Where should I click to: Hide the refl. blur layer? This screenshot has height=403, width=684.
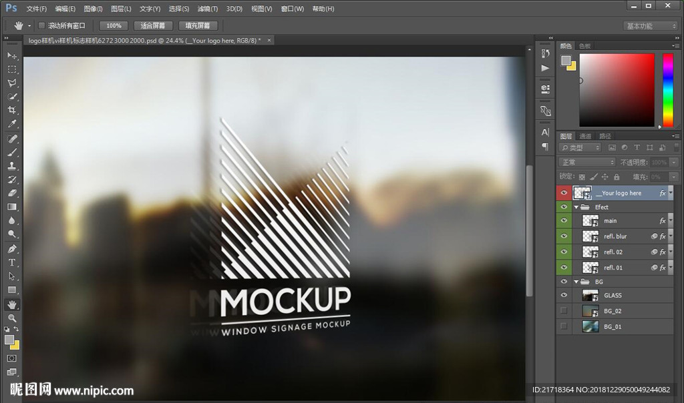pyautogui.click(x=564, y=236)
